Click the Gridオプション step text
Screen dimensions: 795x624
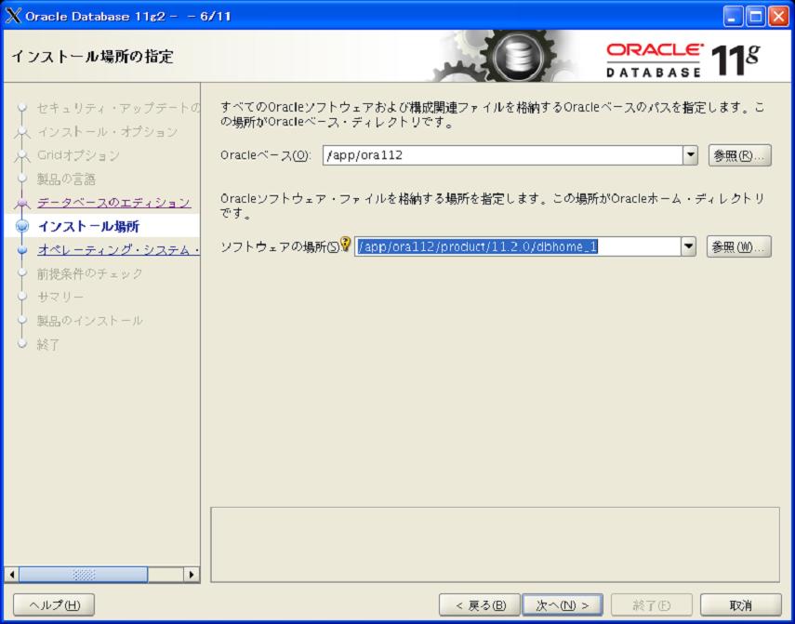point(79,155)
